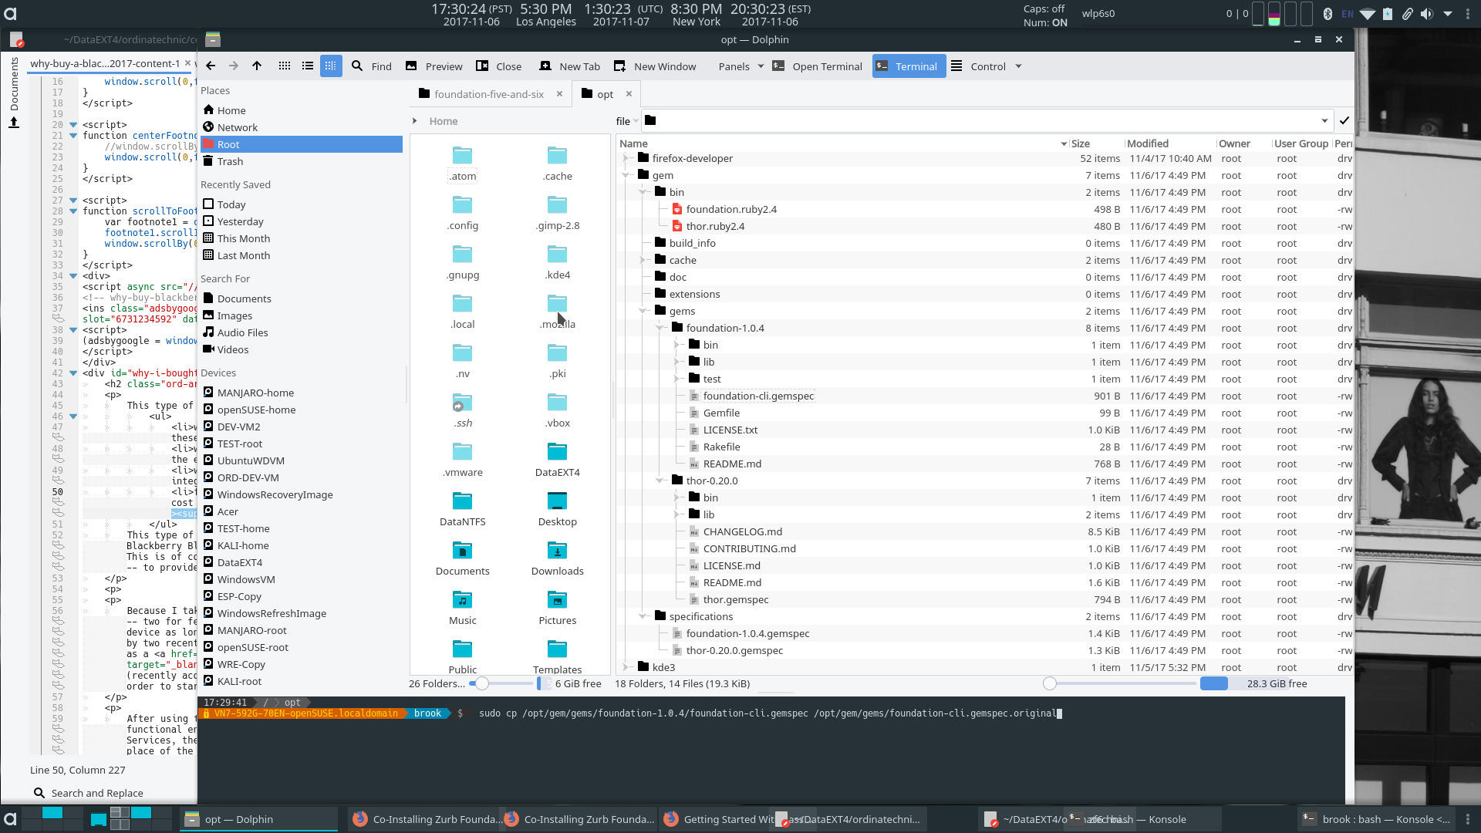
Task: Select the DataNTFS folder icon
Action: pos(462,501)
